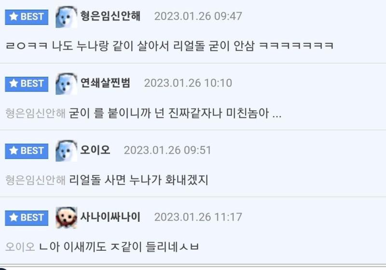The image size is (386, 270).
Task: Open the profile of username 연쇄살찐범
Action: click(105, 83)
